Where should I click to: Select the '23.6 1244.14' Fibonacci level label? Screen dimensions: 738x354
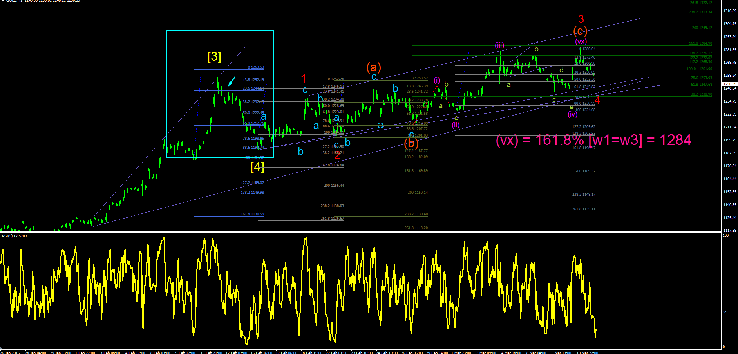click(253, 88)
